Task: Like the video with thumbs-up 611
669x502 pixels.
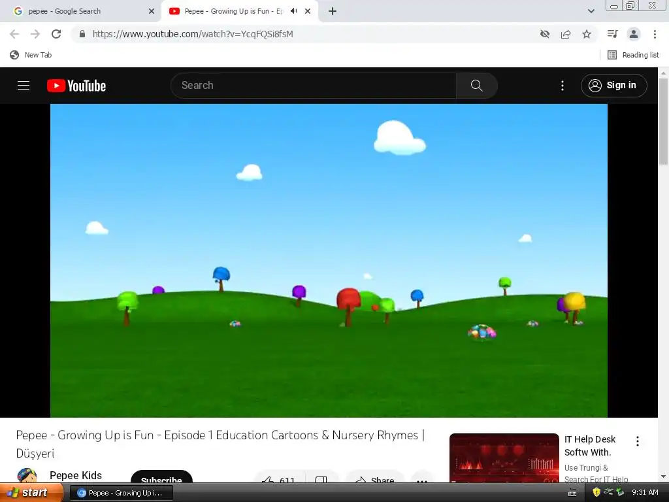Action: (x=280, y=477)
